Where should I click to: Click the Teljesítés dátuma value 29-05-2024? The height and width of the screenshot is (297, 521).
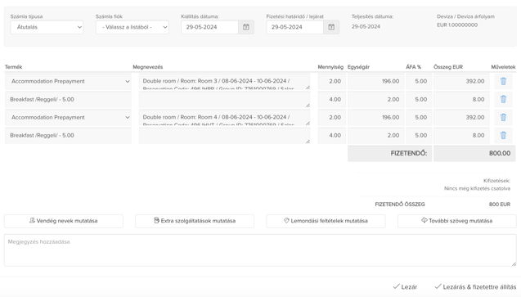coord(366,26)
